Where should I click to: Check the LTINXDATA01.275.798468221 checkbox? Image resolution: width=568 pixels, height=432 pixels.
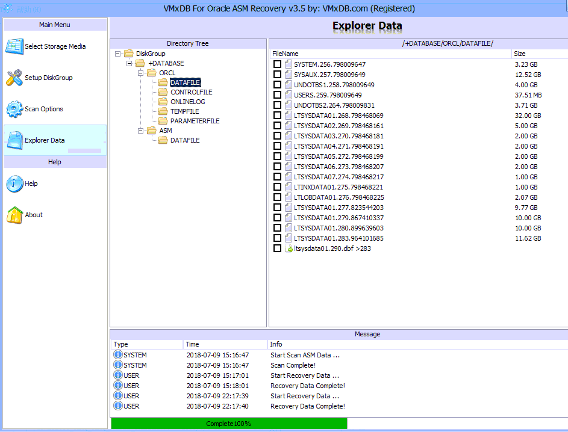click(x=277, y=187)
